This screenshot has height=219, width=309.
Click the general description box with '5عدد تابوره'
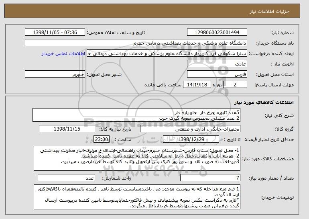[136, 115]
